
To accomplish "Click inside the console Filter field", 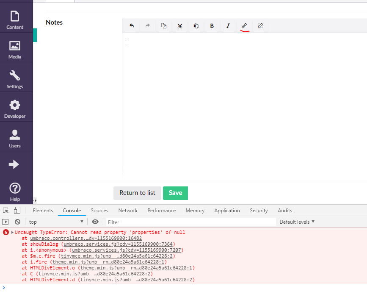I will pos(190,222).
